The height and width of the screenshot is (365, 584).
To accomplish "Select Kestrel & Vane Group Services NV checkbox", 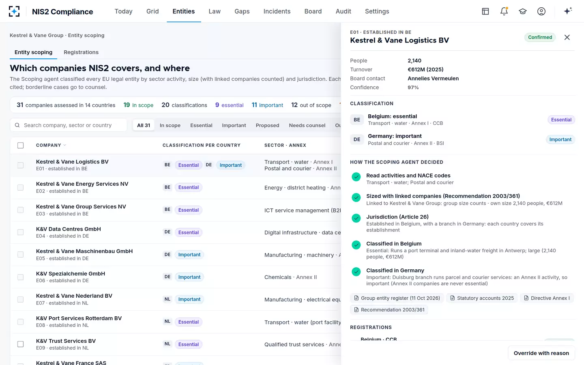I will 21,210.
